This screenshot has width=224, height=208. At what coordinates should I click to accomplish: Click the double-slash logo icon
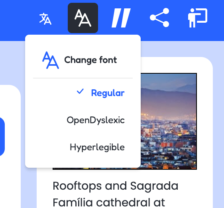point(121,18)
